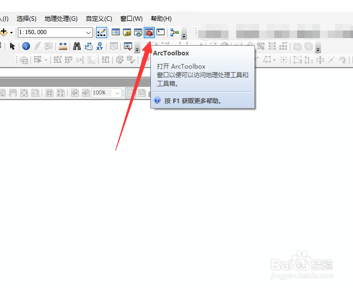Image resolution: width=353 pixels, height=288 pixels.
Task: Click the Explode Multipart burst icon
Action: [283, 60]
